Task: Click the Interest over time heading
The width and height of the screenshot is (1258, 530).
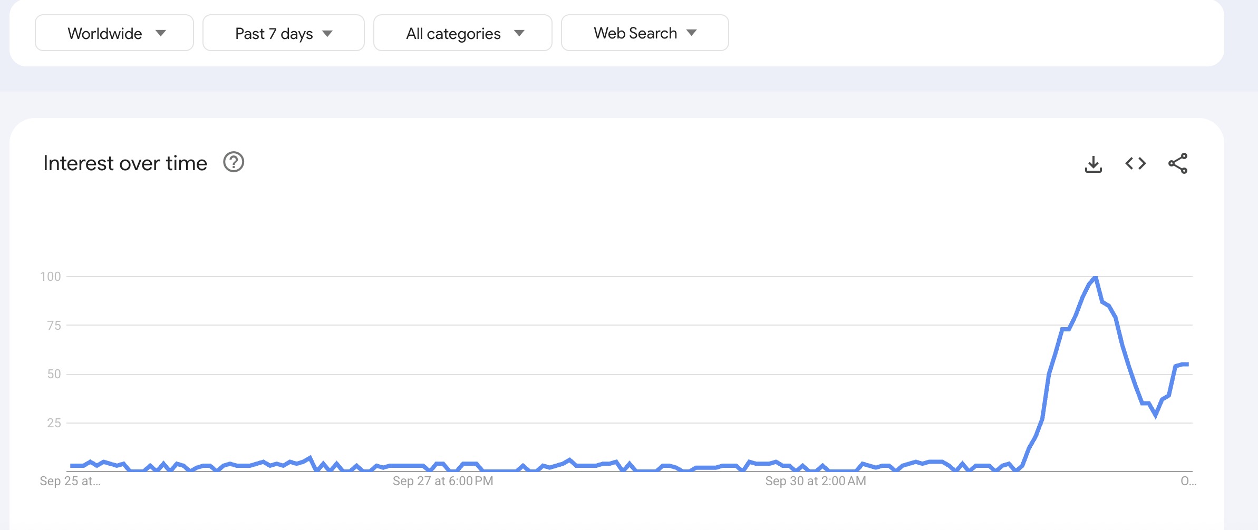Action: [125, 163]
